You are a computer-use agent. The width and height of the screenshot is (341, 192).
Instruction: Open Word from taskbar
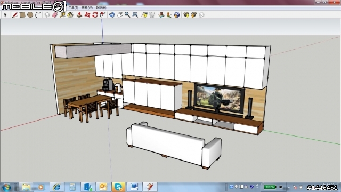(134, 187)
